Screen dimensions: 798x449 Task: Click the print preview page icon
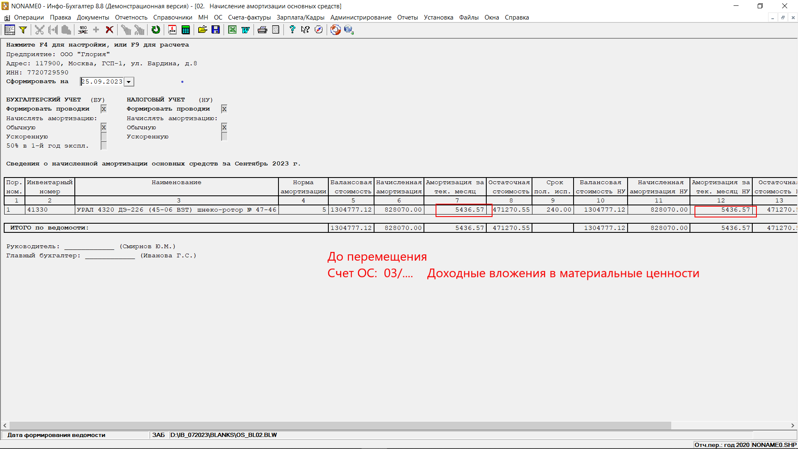[276, 30]
